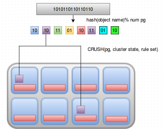Click the red bar in bottom-right blue node

[117, 119]
